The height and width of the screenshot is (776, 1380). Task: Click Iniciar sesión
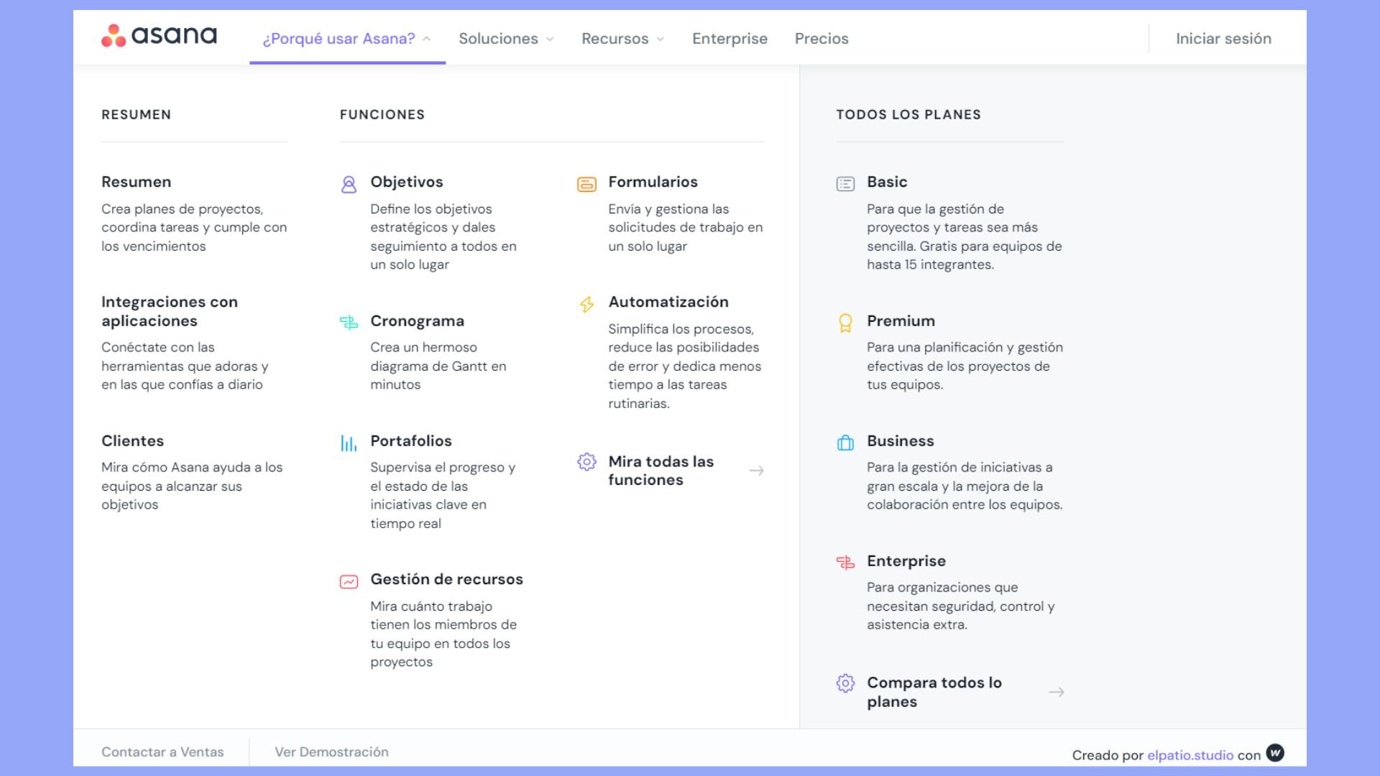pyautogui.click(x=1223, y=38)
